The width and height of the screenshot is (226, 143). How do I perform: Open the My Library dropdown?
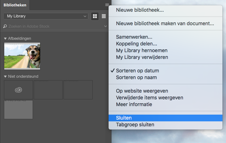tap(45, 16)
